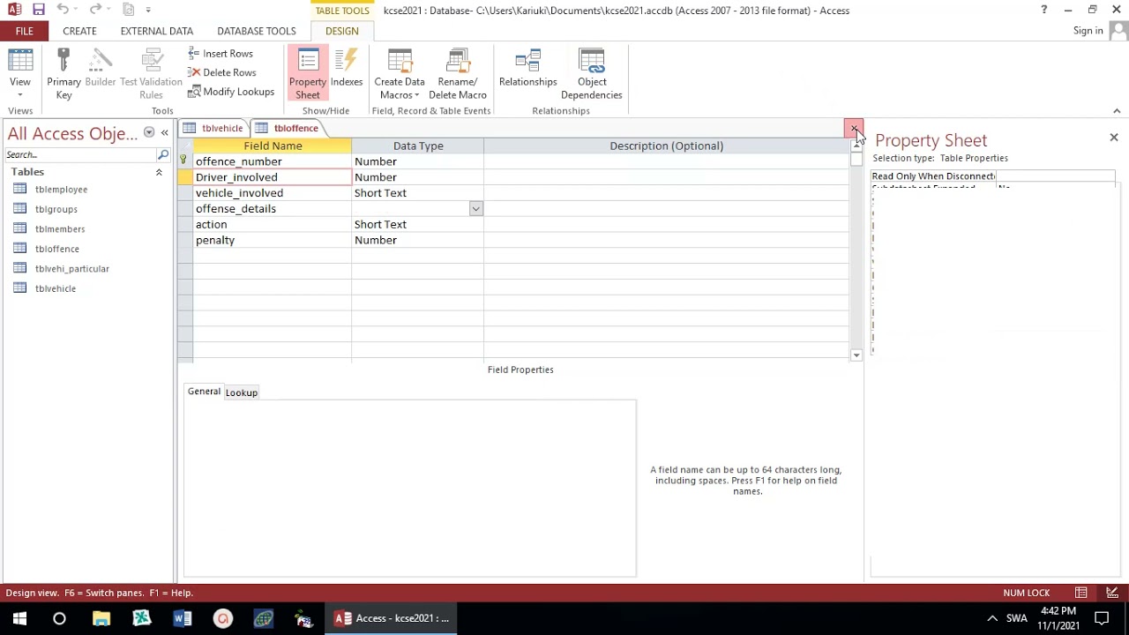This screenshot has height=635, width=1129.
Task: Open Windows Start menu
Action: [19, 618]
